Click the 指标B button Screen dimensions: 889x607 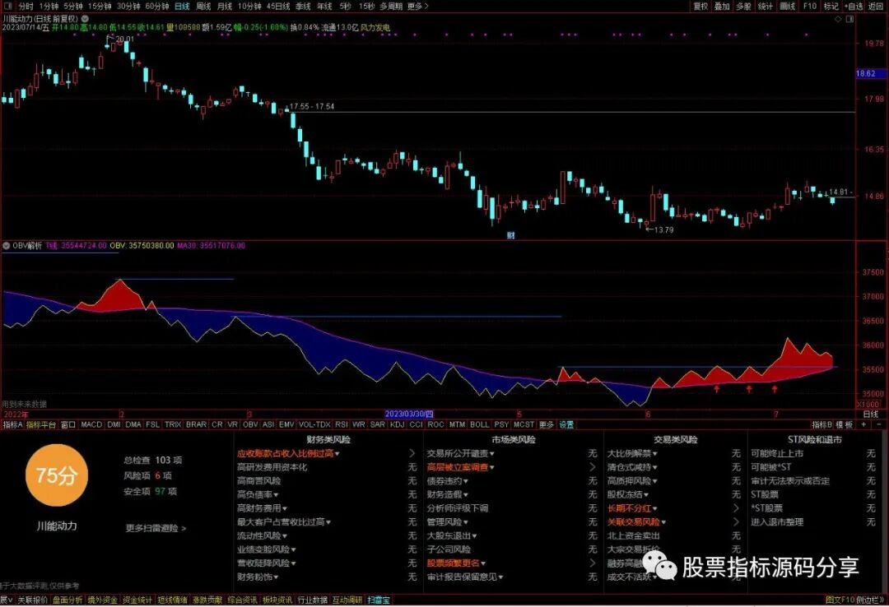point(822,424)
